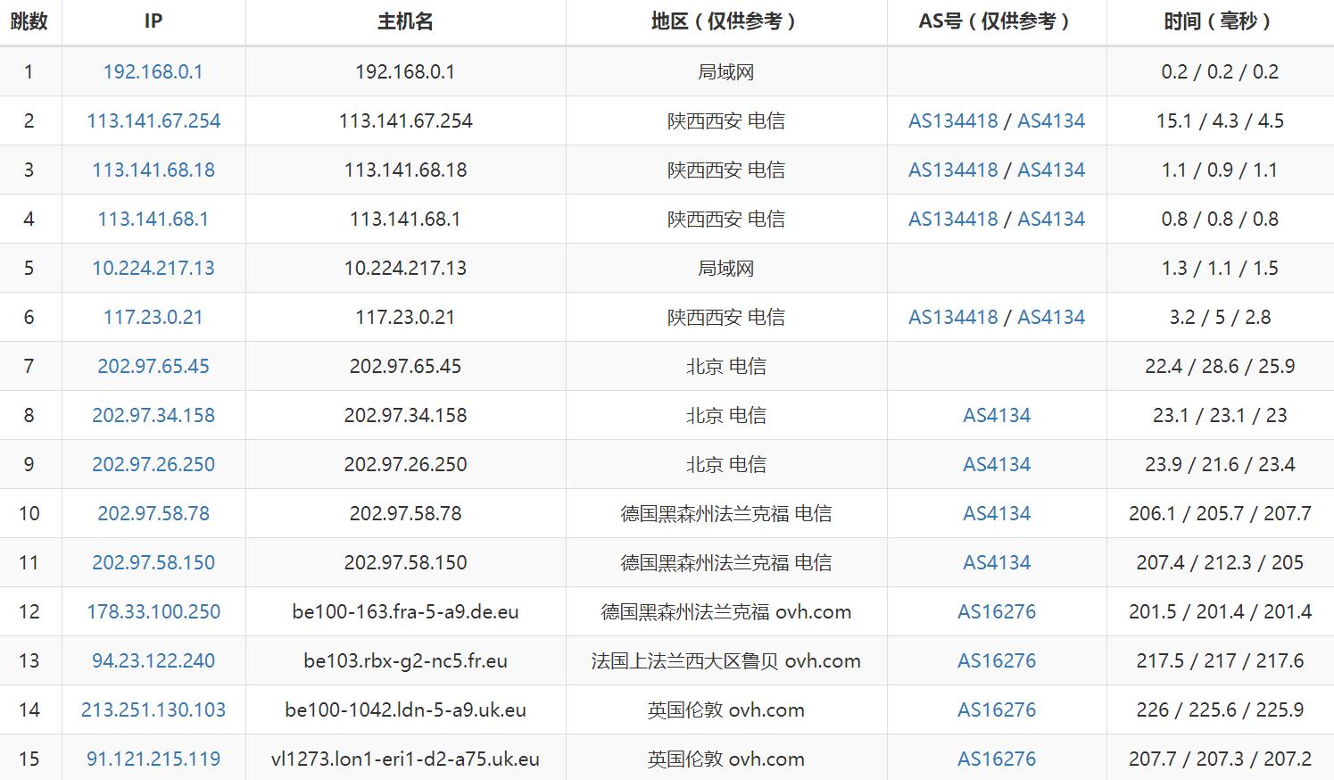Click the AS号（仅供参考）column header
The height and width of the screenshot is (780, 1334).
(x=997, y=21)
